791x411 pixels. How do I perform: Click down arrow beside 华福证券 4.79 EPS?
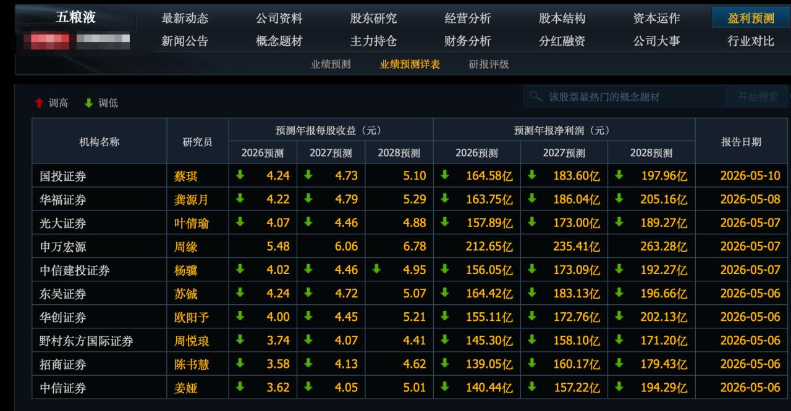308,198
